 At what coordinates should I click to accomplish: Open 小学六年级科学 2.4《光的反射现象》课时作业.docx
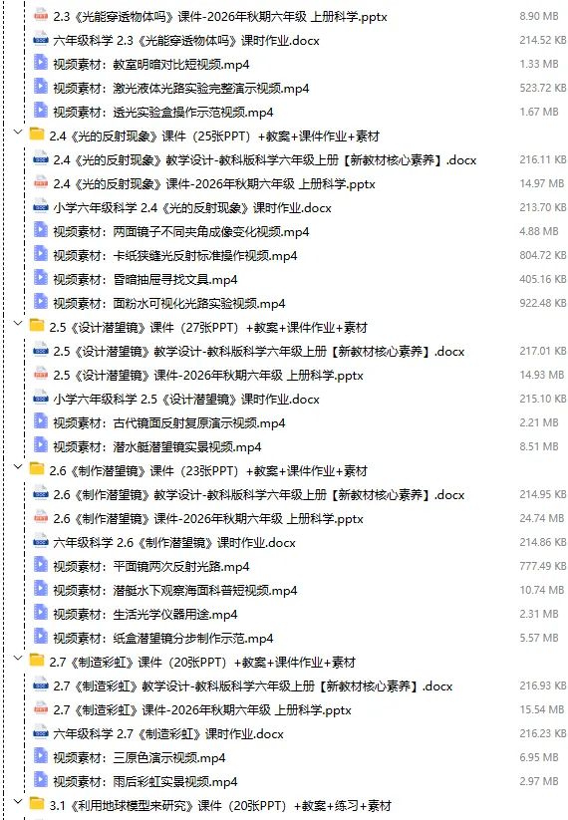coord(192,207)
